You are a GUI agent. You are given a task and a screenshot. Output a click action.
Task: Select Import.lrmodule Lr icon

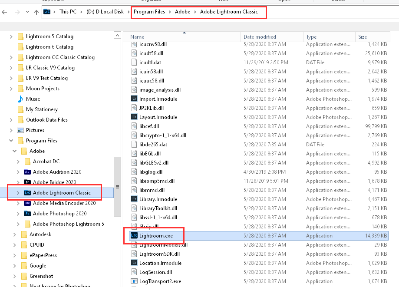click(134, 99)
